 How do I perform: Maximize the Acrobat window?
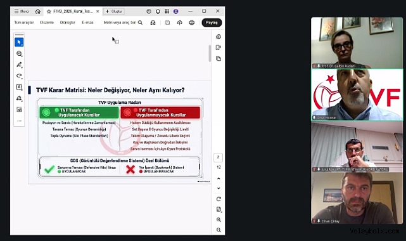pos(204,11)
